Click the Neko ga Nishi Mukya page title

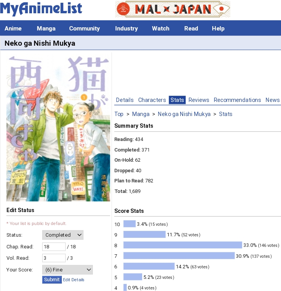(40, 43)
